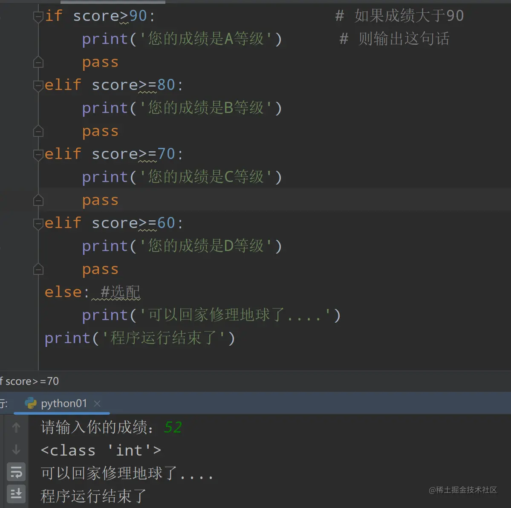Click the fold end marker beside the third pass
Image resolution: width=511 pixels, height=508 pixels.
tap(38, 200)
